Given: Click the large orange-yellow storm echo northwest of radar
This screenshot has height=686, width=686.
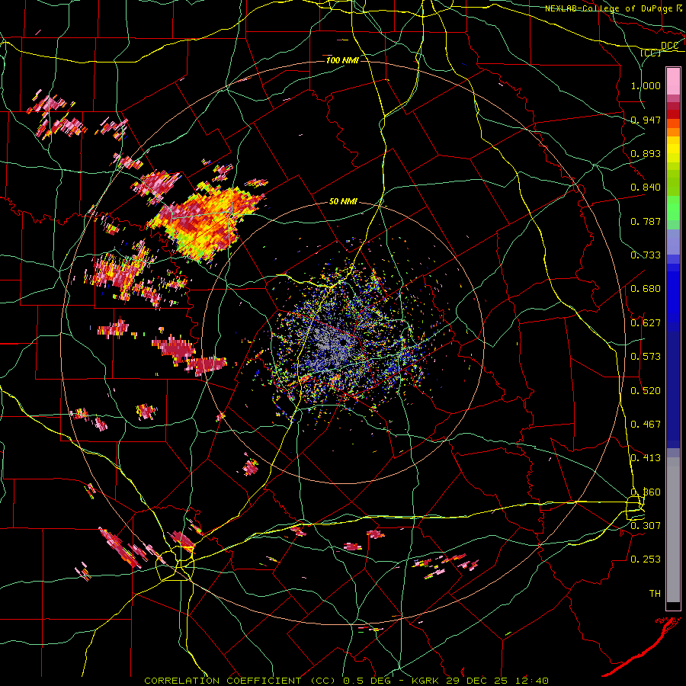Looking at the screenshot, I should pos(207,221).
